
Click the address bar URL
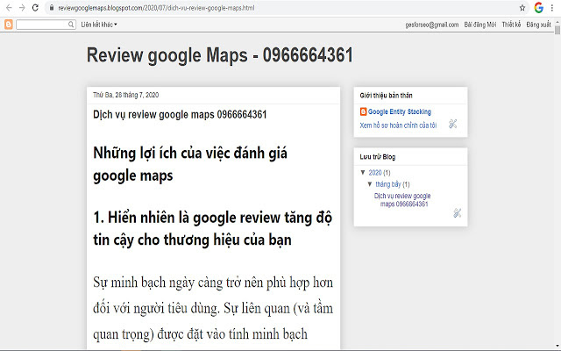pos(156,8)
